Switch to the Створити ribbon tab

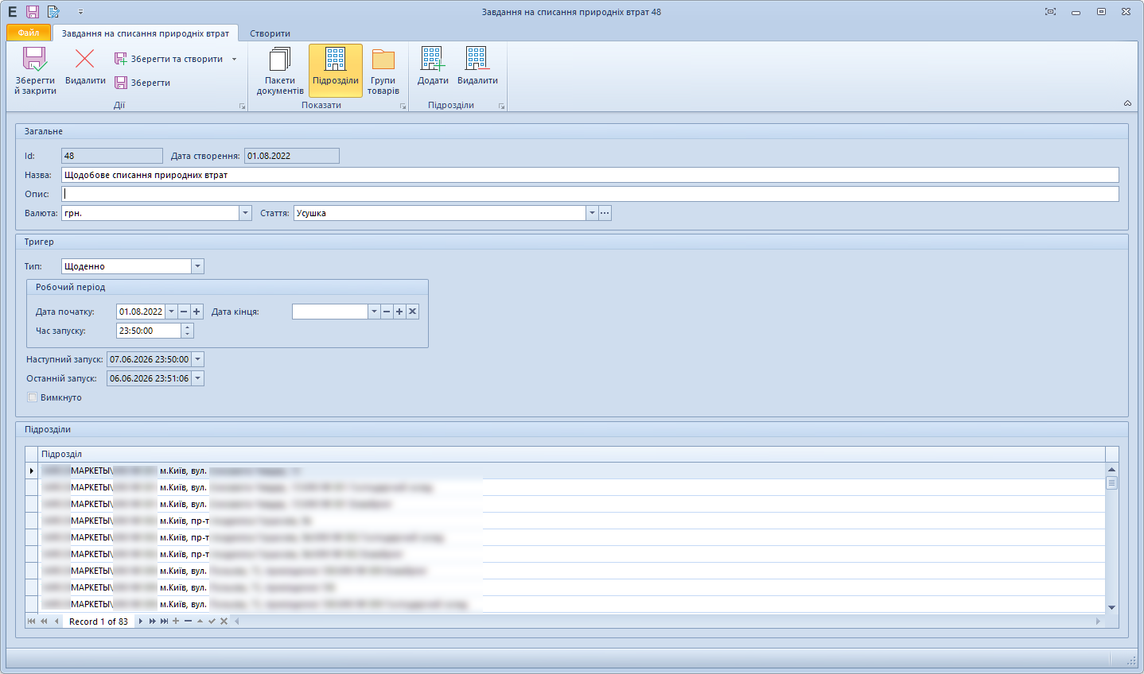(270, 33)
